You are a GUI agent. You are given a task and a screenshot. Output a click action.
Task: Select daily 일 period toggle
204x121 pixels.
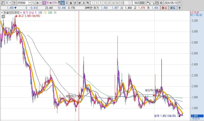tap(63, 3)
